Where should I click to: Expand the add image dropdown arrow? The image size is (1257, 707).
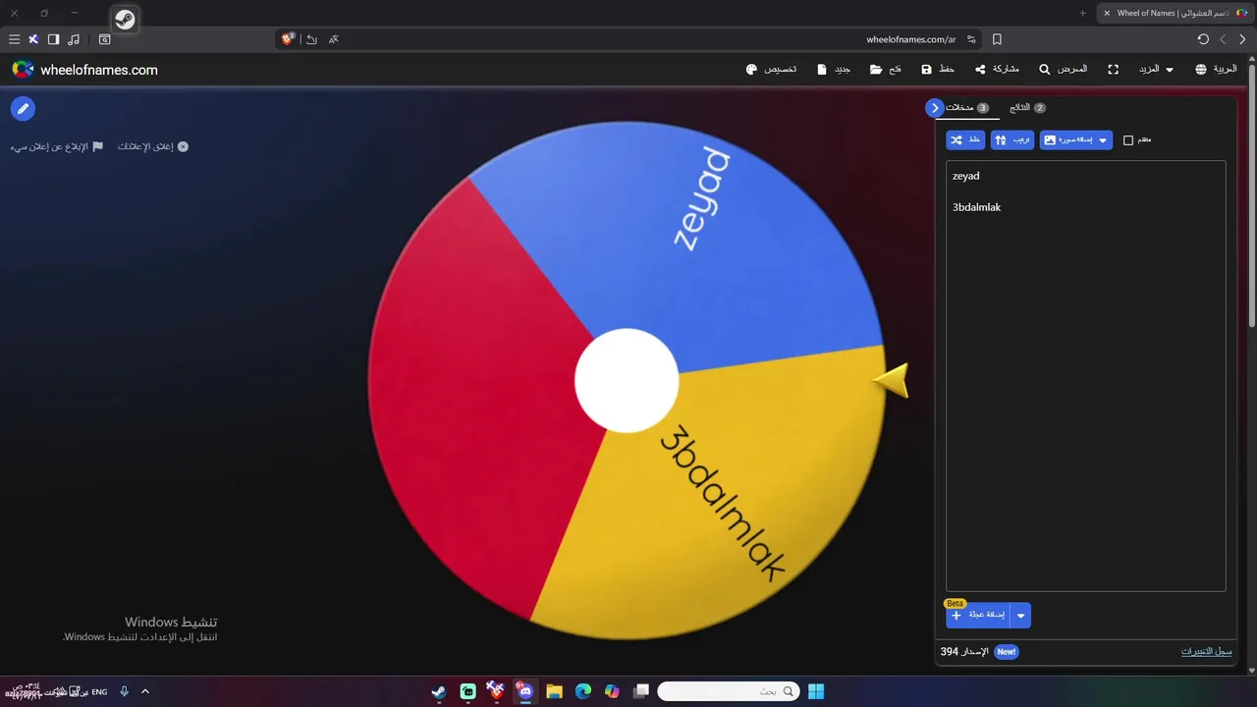1103,140
